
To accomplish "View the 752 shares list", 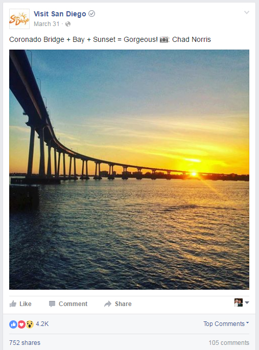I will (x=25, y=343).
